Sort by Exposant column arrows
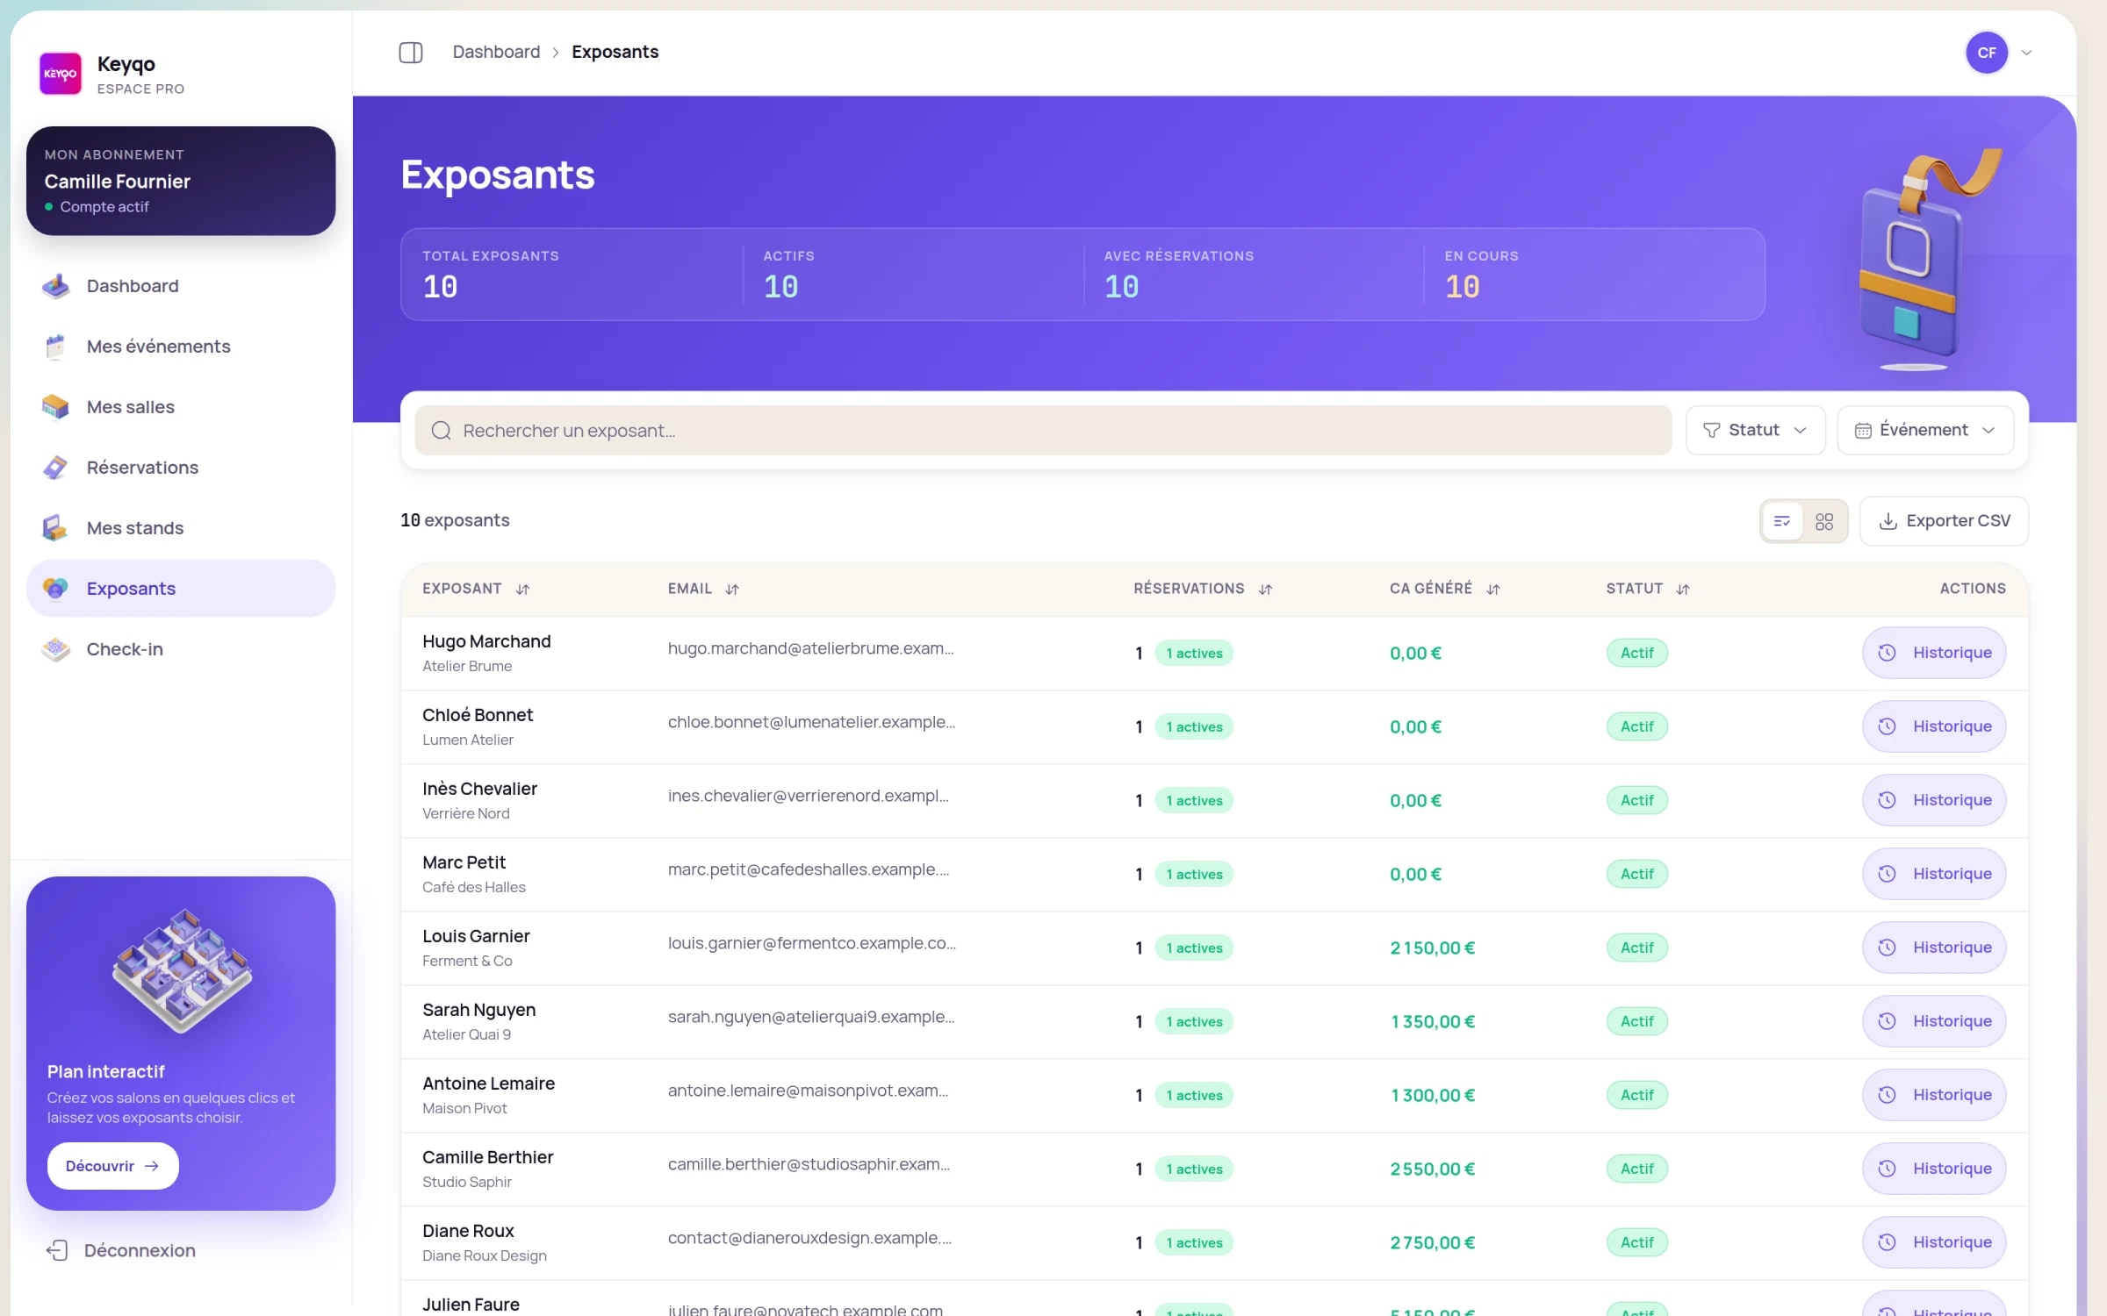 523,590
